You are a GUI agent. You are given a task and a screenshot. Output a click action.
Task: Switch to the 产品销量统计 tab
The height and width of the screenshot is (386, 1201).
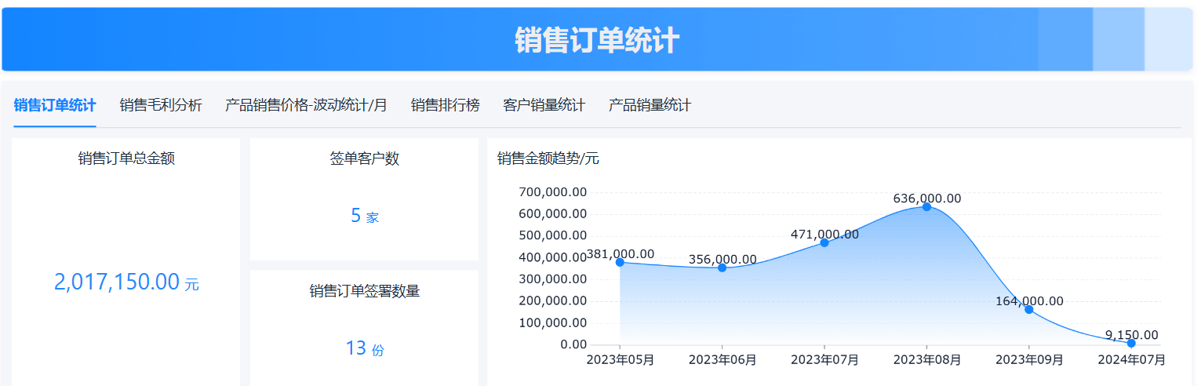click(650, 105)
